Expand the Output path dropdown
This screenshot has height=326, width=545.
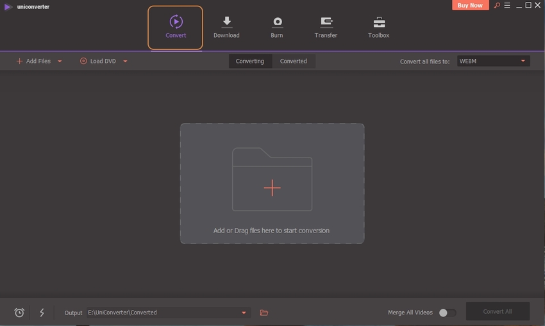(x=244, y=313)
